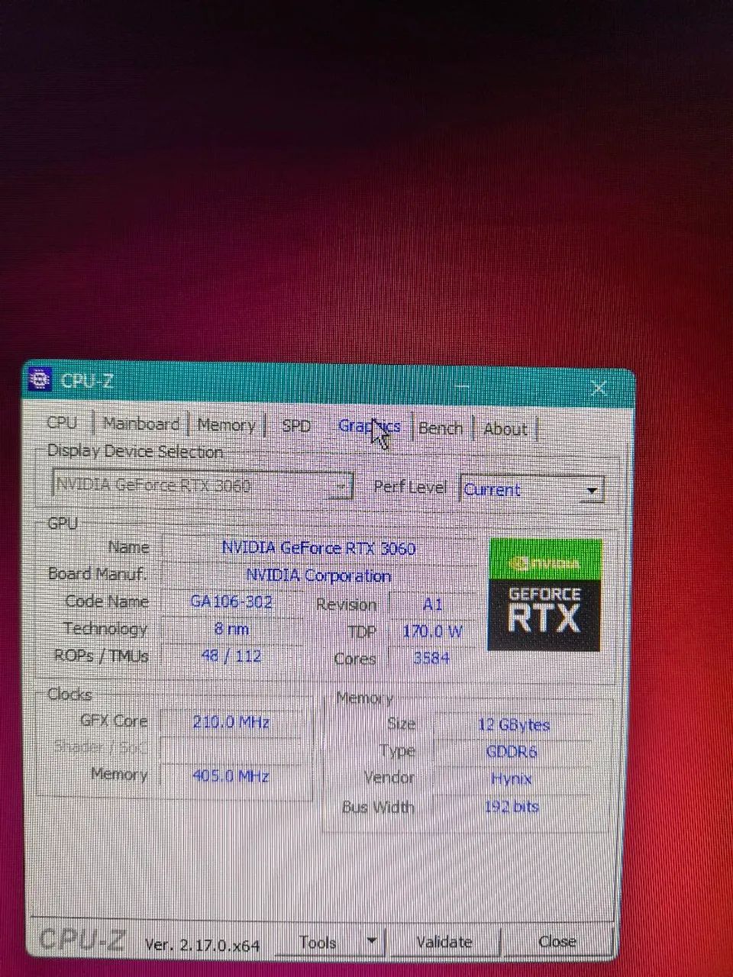
Task: Click the Tools button
Action: tap(318, 943)
